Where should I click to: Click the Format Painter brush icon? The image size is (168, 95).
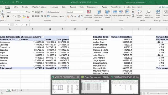3,17
